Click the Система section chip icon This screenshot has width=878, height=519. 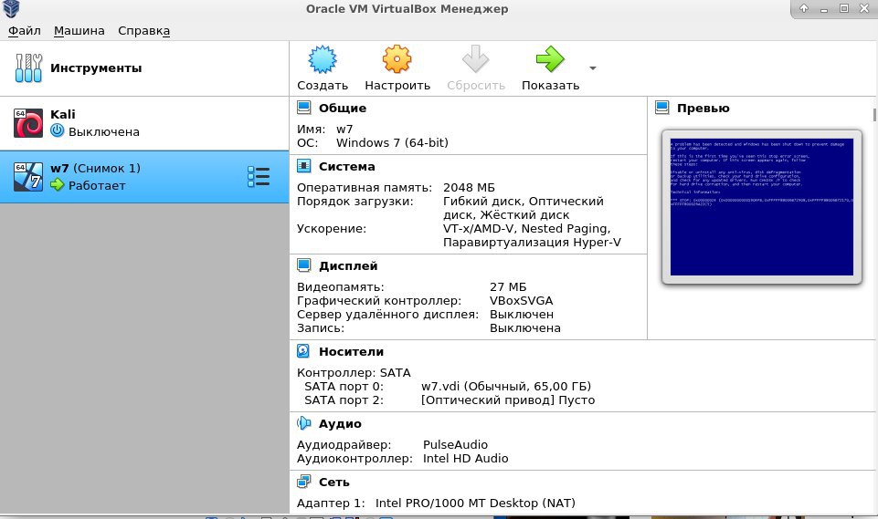[x=303, y=165]
